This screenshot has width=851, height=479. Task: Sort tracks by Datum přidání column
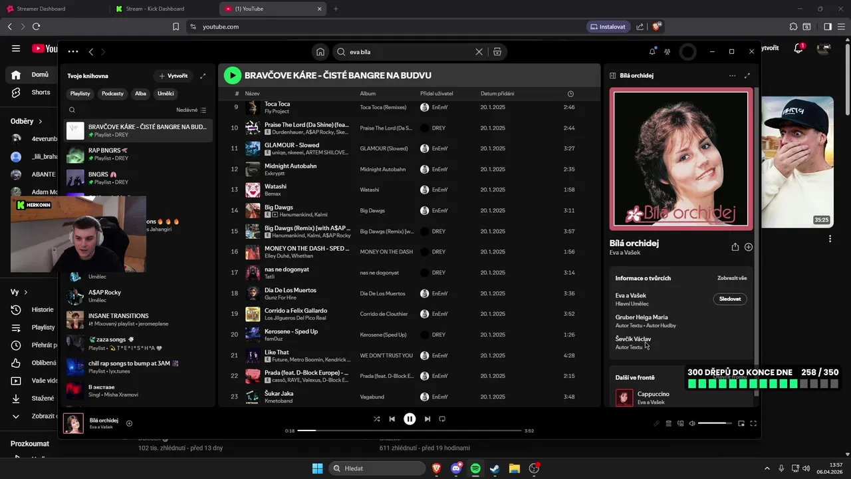click(497, 94)
